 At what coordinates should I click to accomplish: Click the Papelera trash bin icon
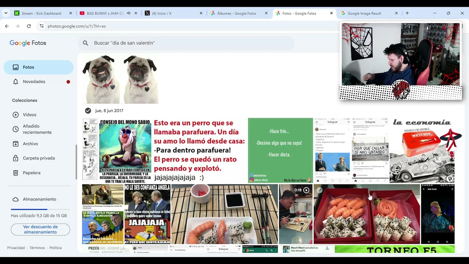(15, 173)
